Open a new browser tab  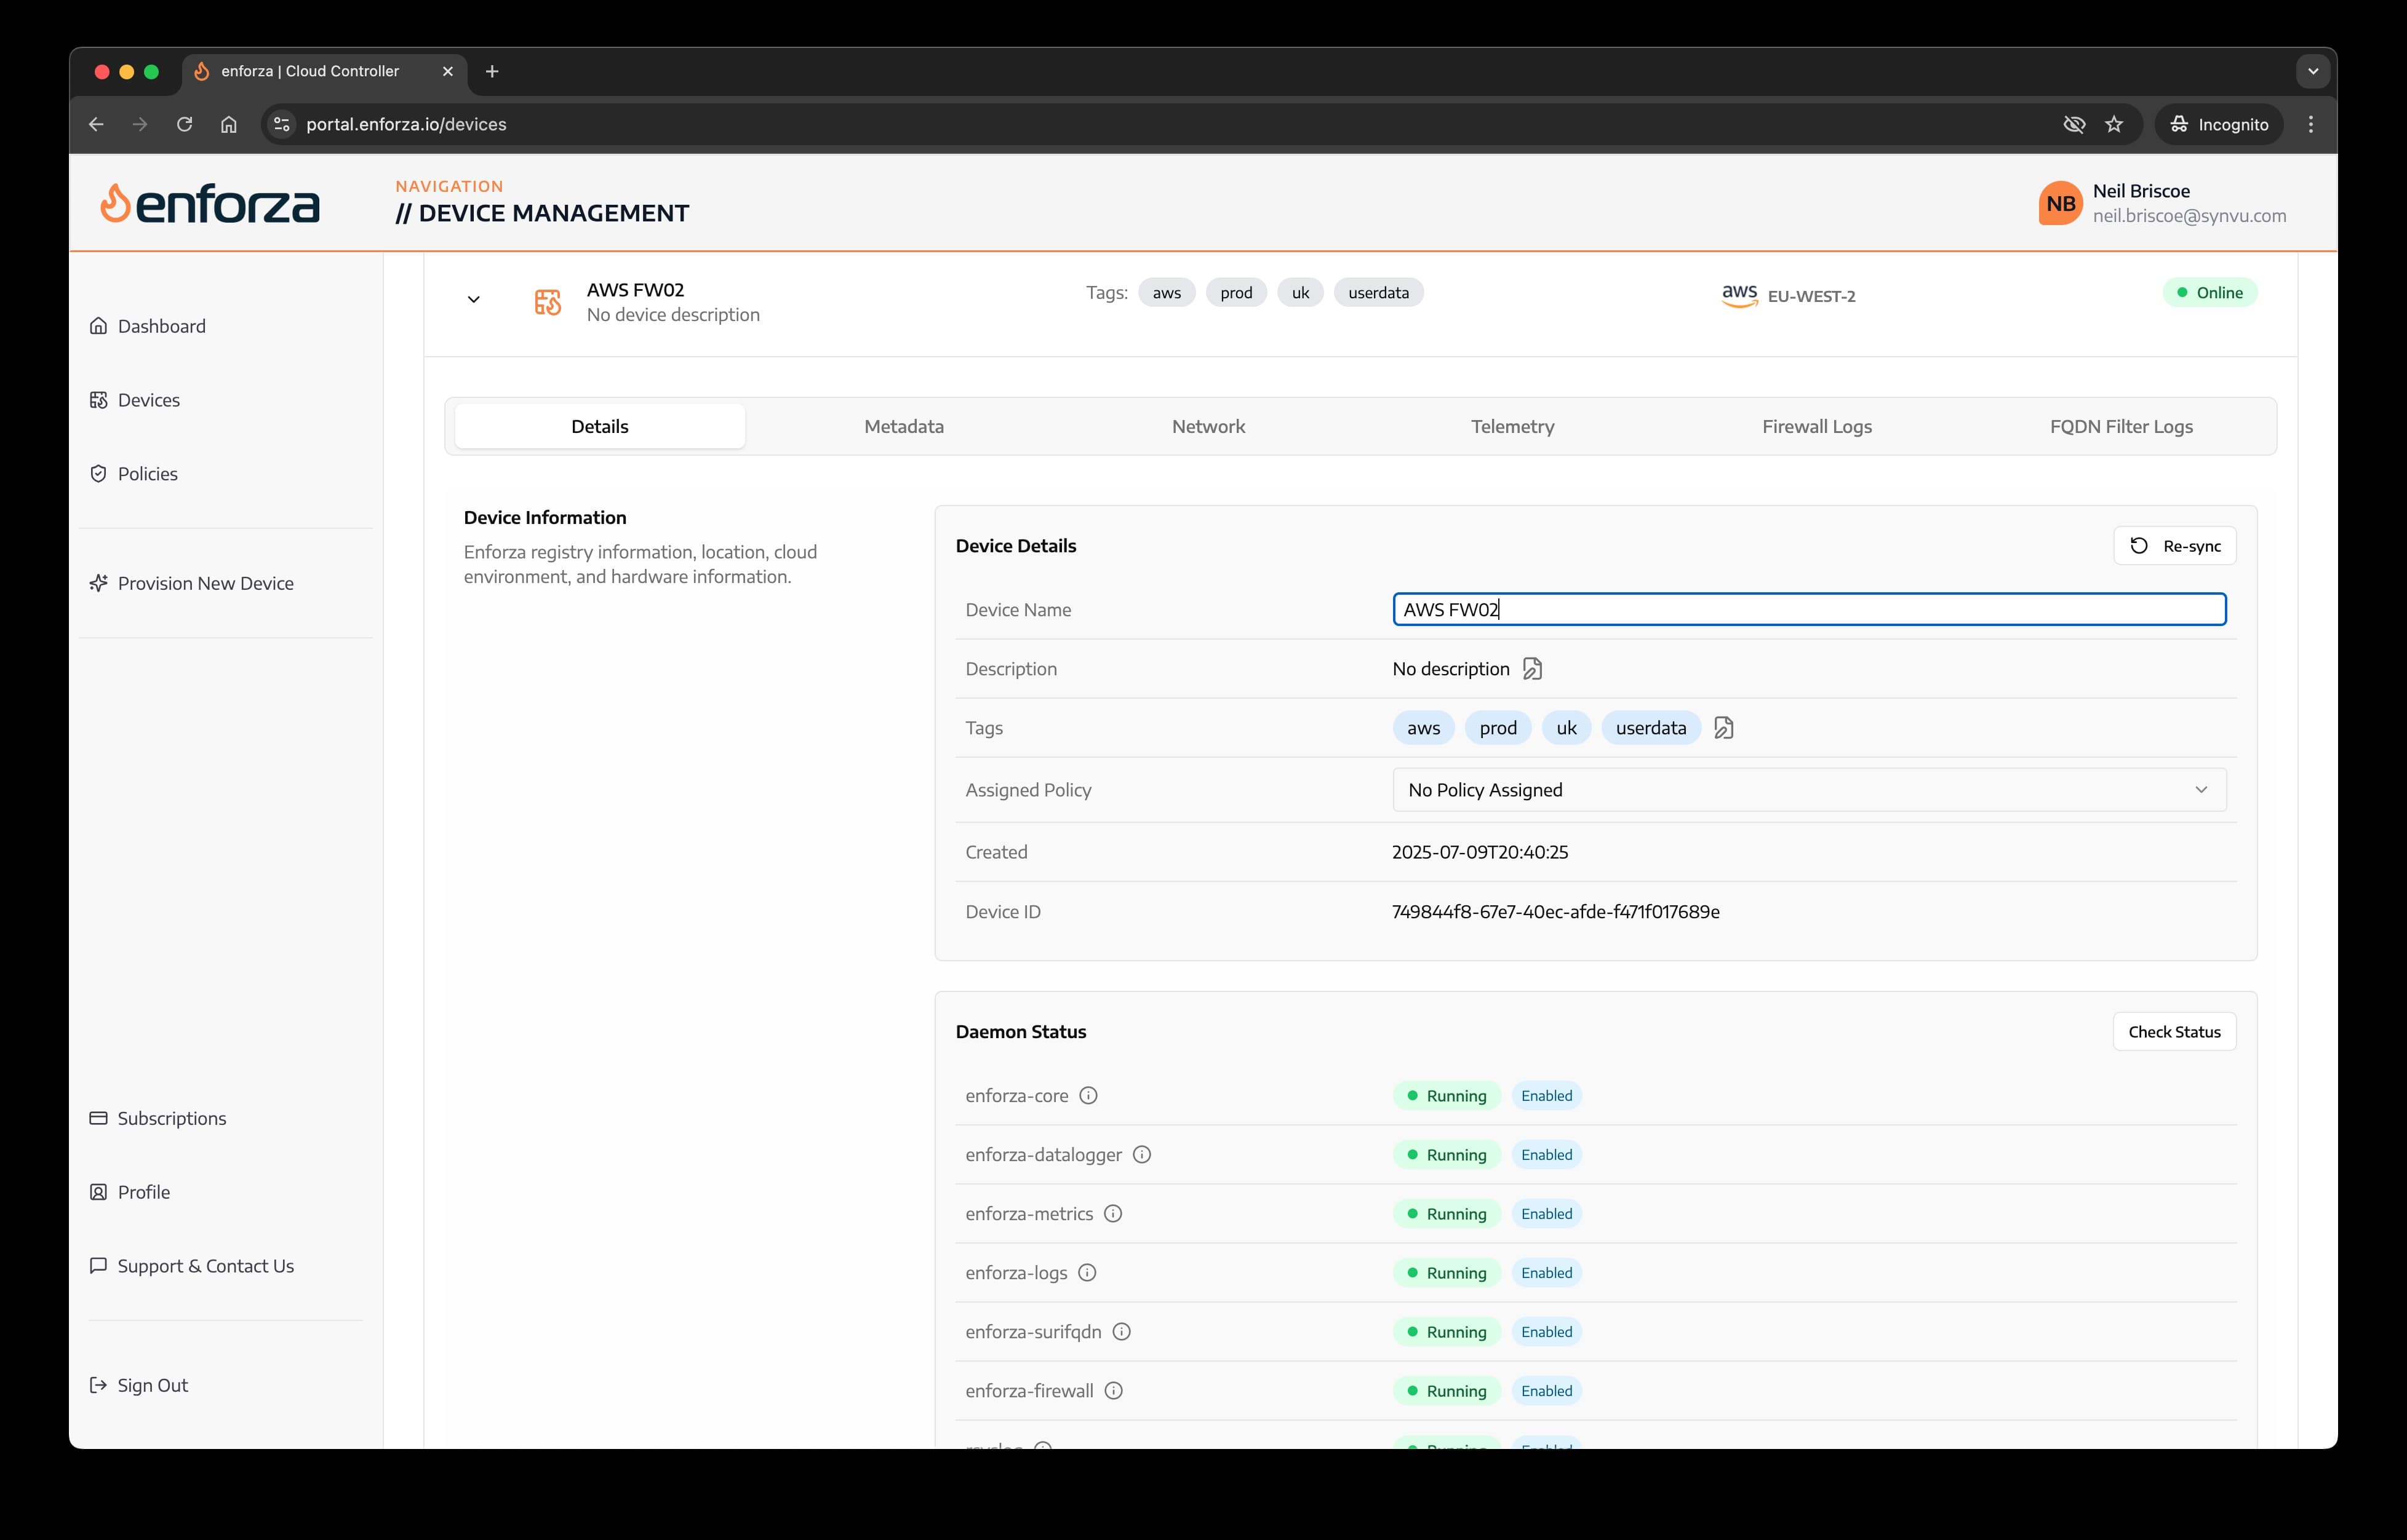point(491,71)
